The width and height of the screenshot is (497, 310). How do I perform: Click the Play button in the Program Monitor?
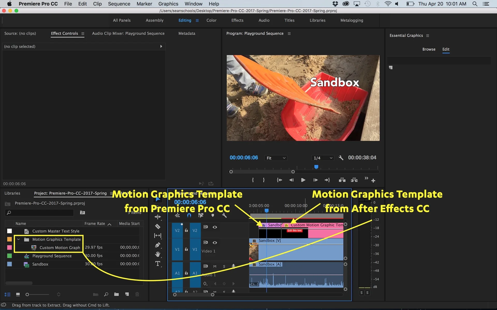pos(303,180)
